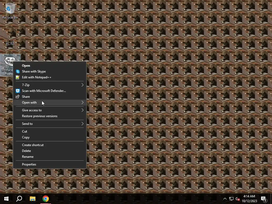Select Cut in the context menu
The image size is (272, 204).
click(50, 131)
